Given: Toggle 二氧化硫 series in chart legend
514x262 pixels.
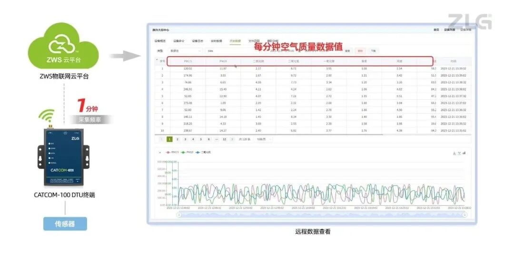Looking at the screenshot, I should (x=204, y=152).
